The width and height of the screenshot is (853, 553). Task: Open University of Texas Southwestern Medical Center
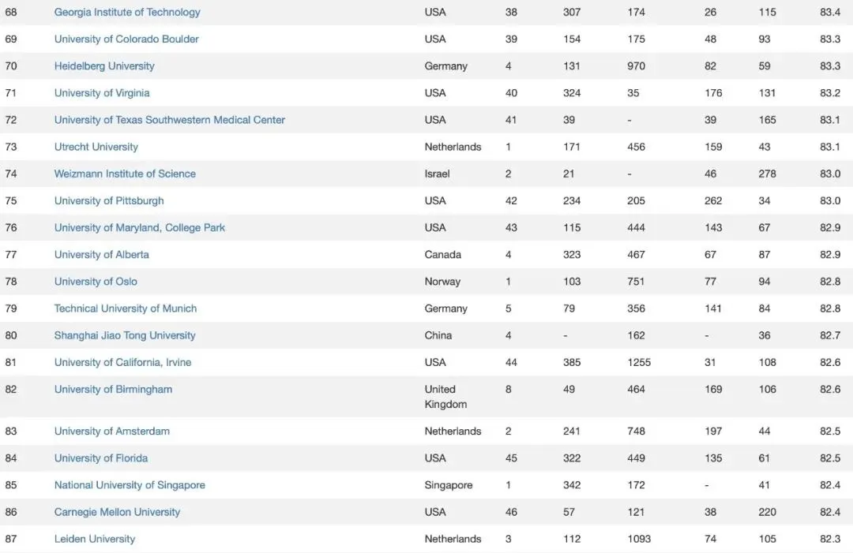(170, 120)
